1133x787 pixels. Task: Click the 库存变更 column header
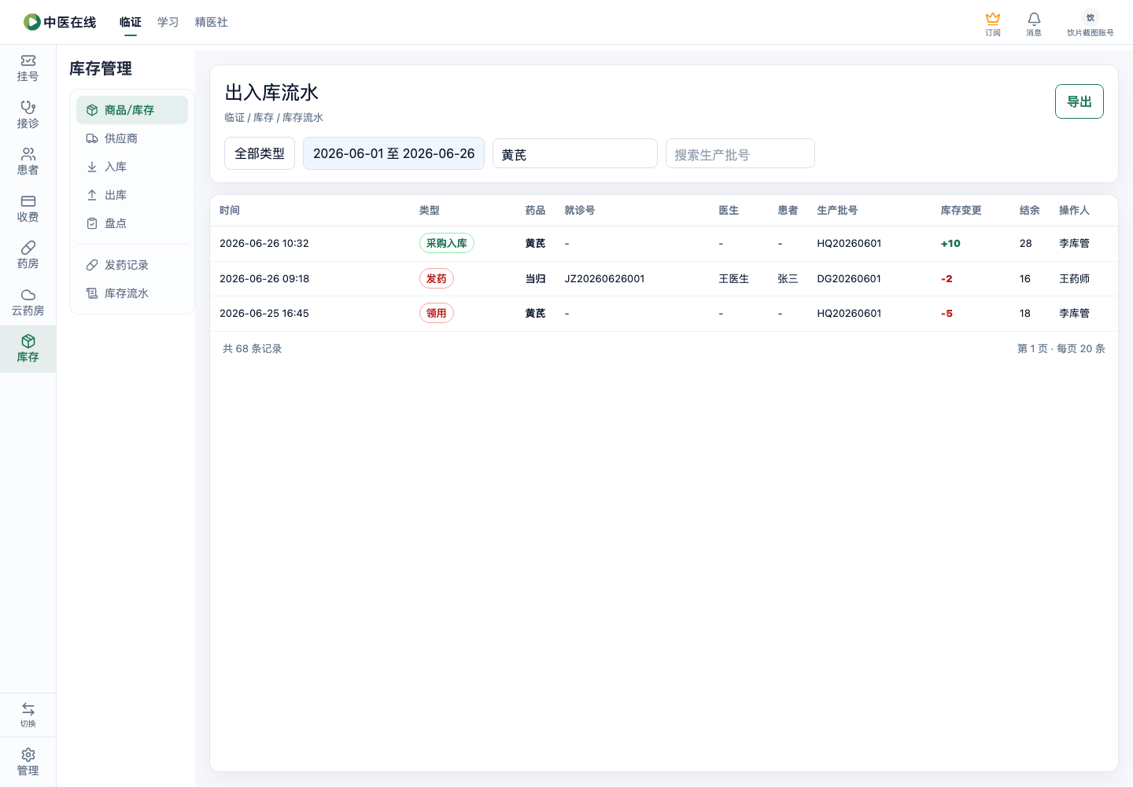click(x=961, y=211)
